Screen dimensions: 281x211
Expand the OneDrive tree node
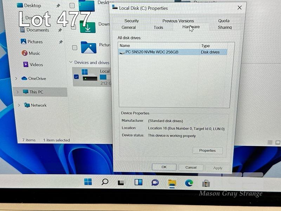tap(16, 78)
